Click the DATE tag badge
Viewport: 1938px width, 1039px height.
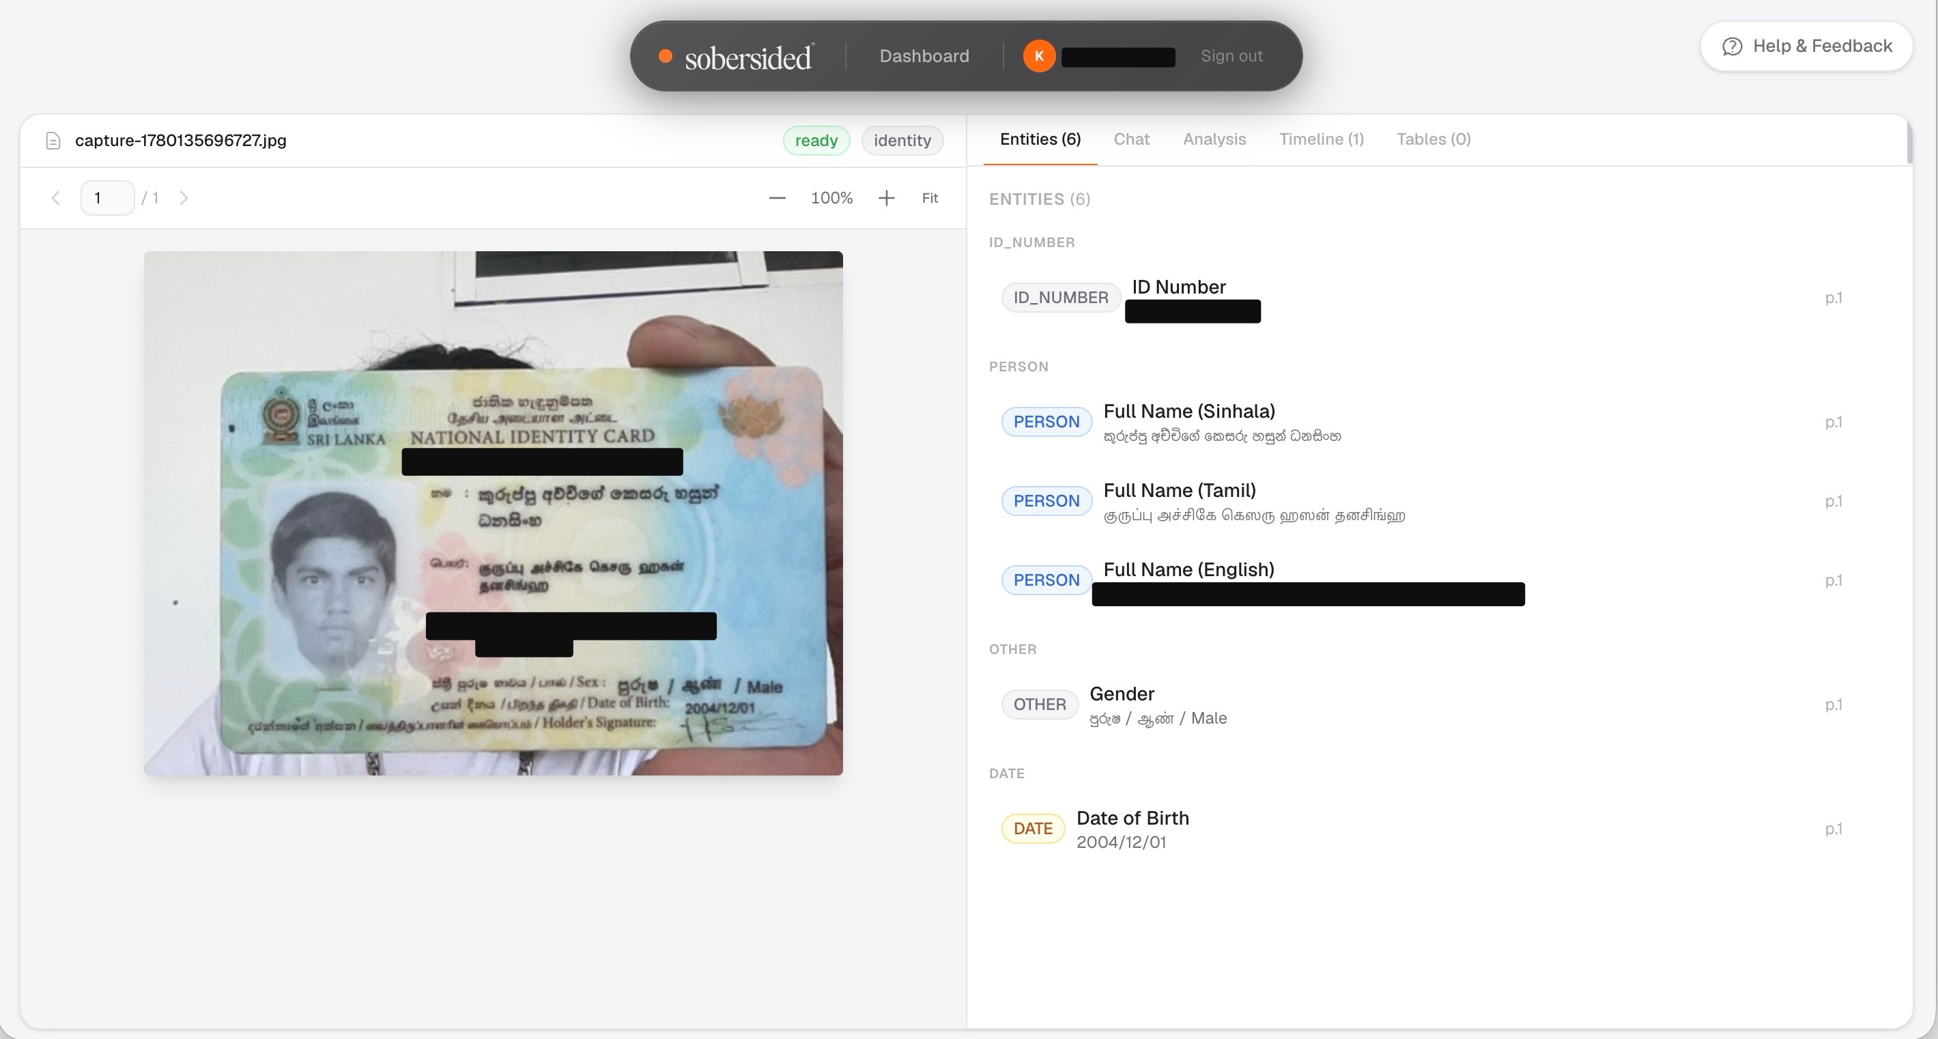tap(1033, 829)
